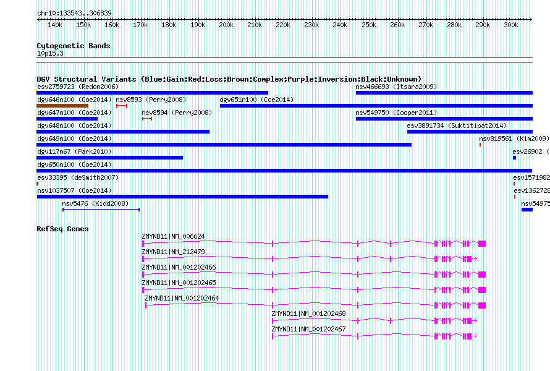Open the ZMYND11|NM_006624 transcript glyph
Image resolution: width=550 pixels, height=371 pixels.
click(314, 244)
